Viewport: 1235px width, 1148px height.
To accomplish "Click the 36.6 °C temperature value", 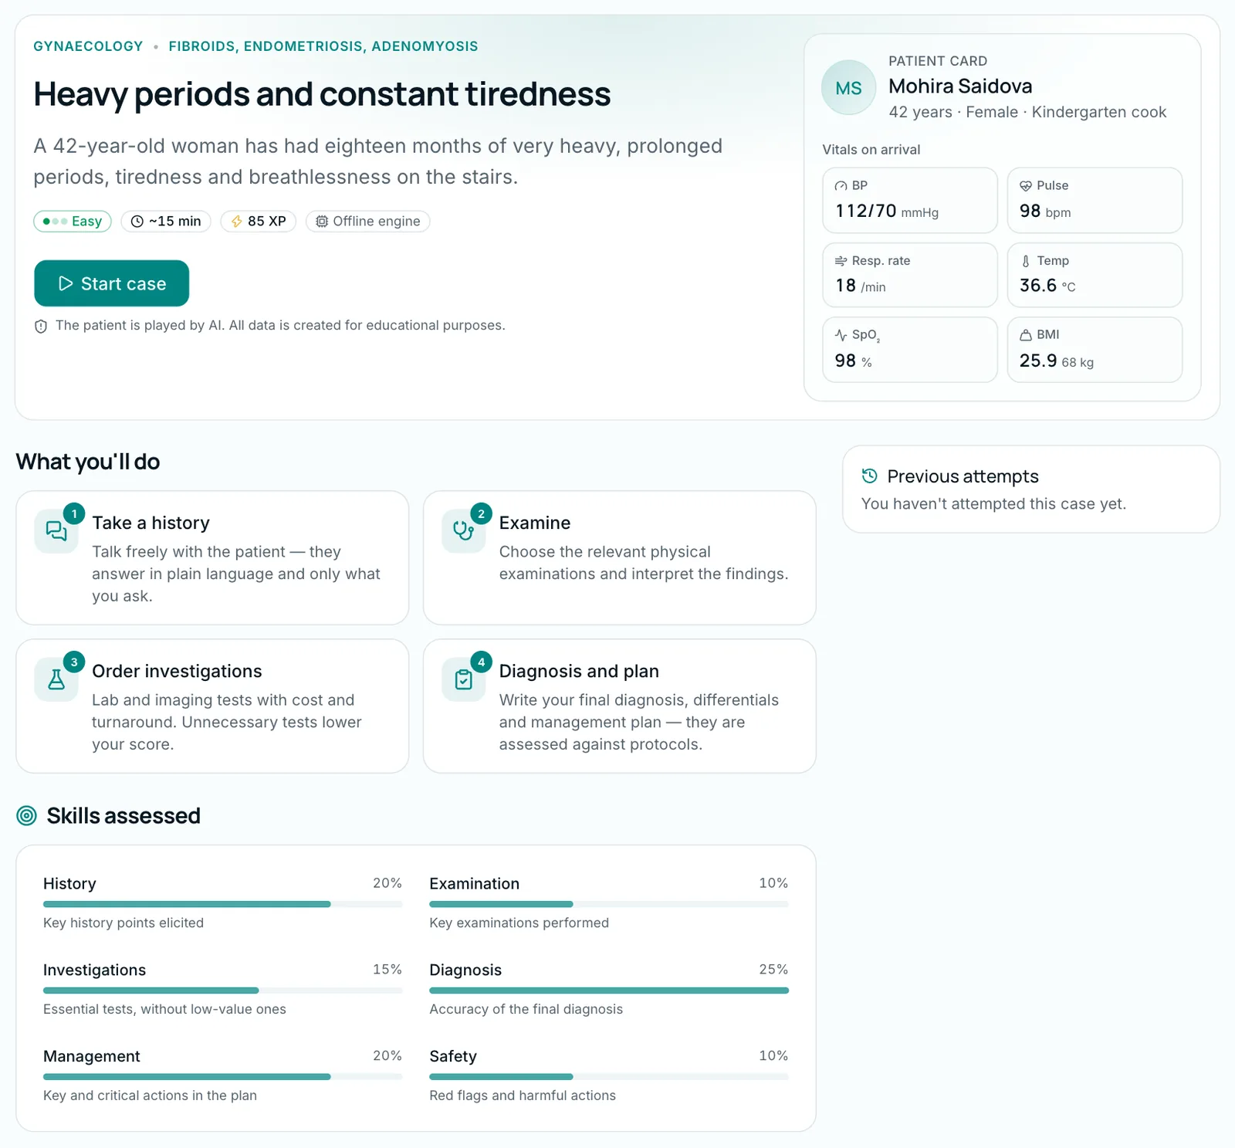I will click(1047, 286).
